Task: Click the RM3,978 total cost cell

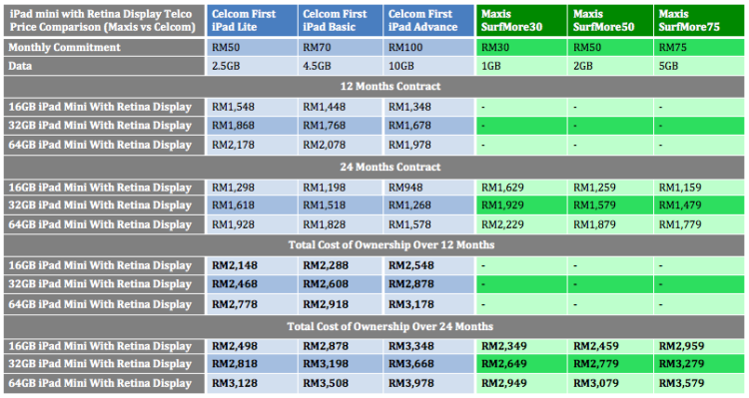Action: (429, 383)
